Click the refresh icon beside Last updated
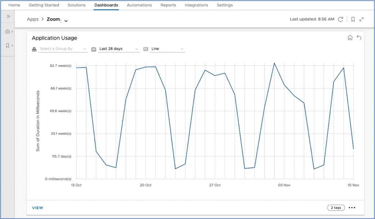This screenshot has width=375, height=219. click(341, 19)
